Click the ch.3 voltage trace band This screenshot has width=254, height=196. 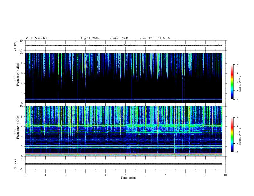(123, 164)
